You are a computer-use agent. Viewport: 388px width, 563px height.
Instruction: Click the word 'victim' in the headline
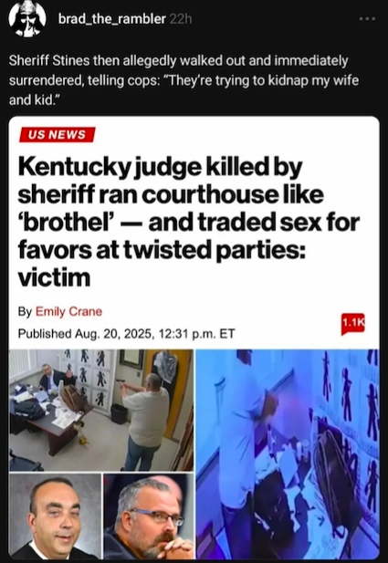point(54,277)
